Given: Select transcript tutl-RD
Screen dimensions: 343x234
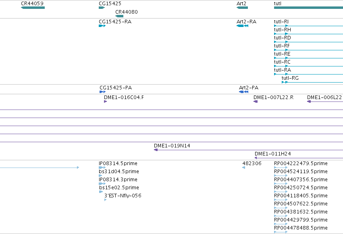Looking at the screenshot, I should [308, 42].
